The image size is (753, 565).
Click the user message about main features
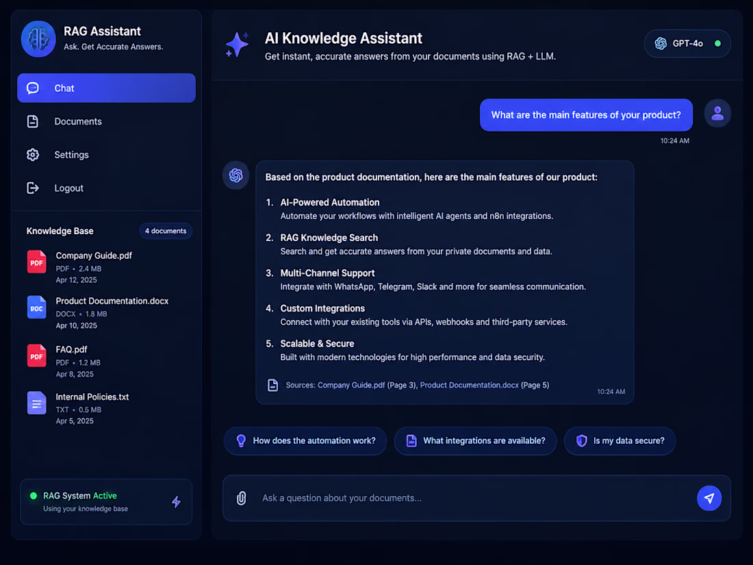pos(586,115)
